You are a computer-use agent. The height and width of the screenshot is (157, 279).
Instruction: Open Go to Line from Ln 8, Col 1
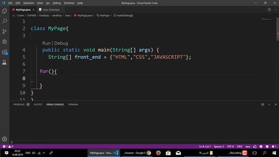pyautogui.click(x=205, y=147)
